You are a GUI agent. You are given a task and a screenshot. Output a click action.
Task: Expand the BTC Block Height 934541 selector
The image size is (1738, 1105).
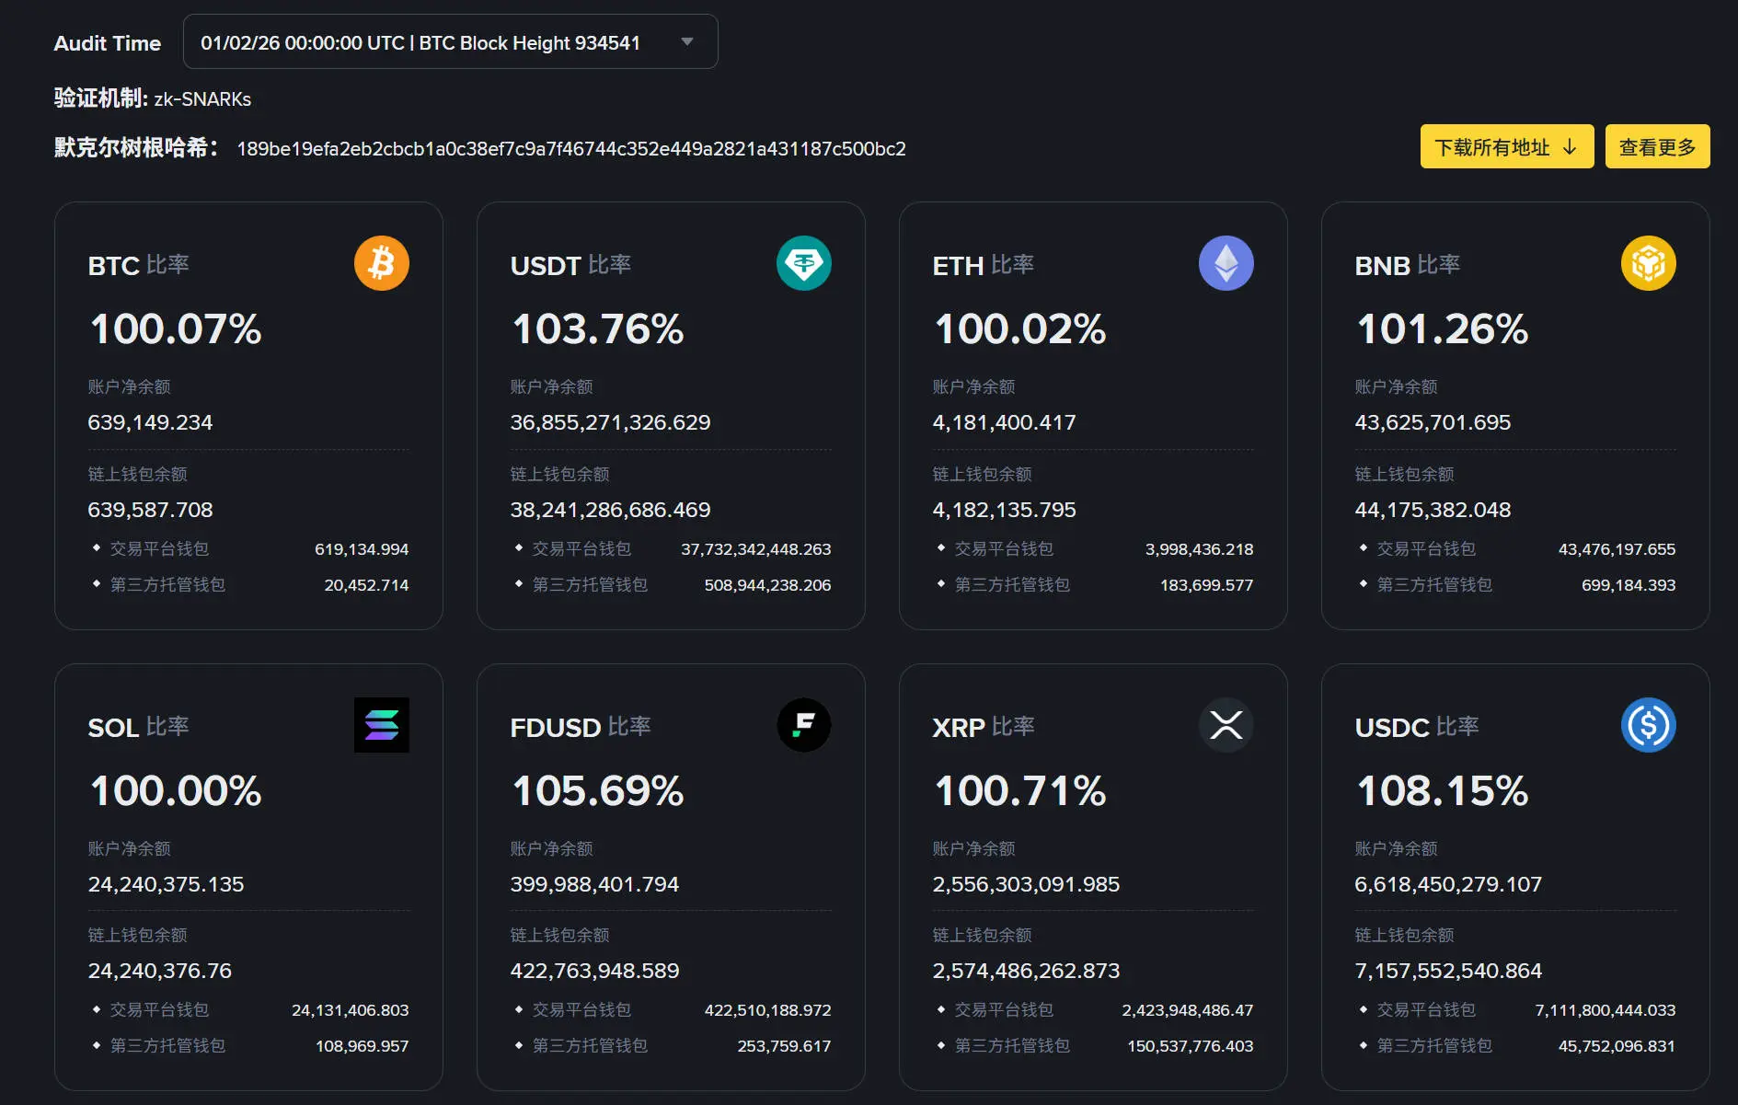coord(685,40)
